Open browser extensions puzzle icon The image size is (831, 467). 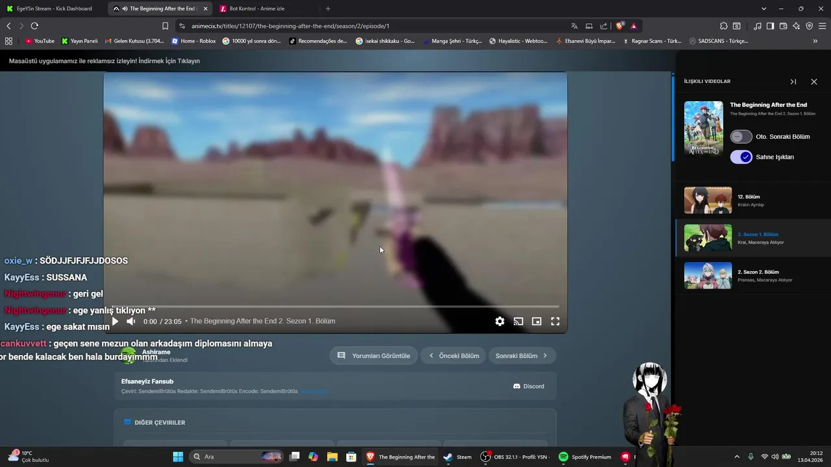[723, 26]
